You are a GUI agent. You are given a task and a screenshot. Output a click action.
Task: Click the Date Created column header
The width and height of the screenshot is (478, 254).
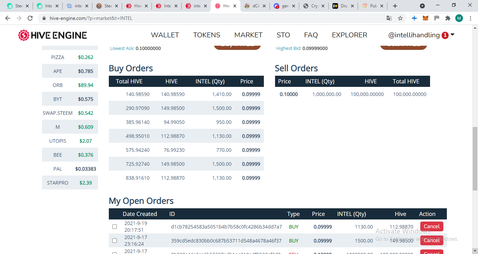tap(140, 214)
